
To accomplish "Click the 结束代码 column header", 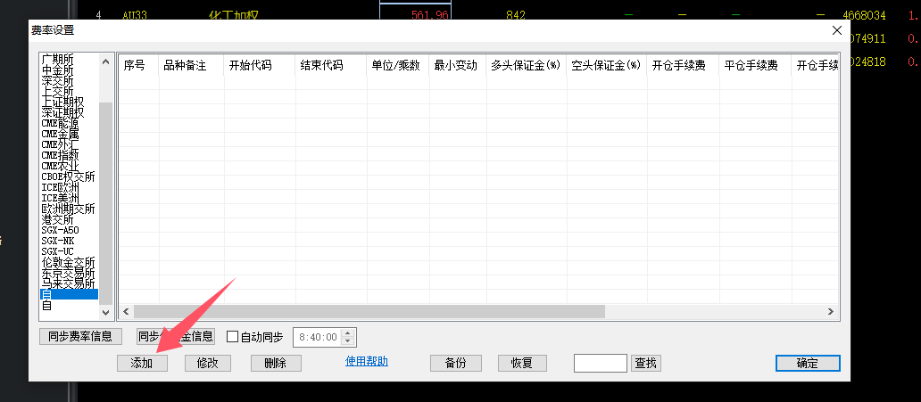I will tap(331, 66).
